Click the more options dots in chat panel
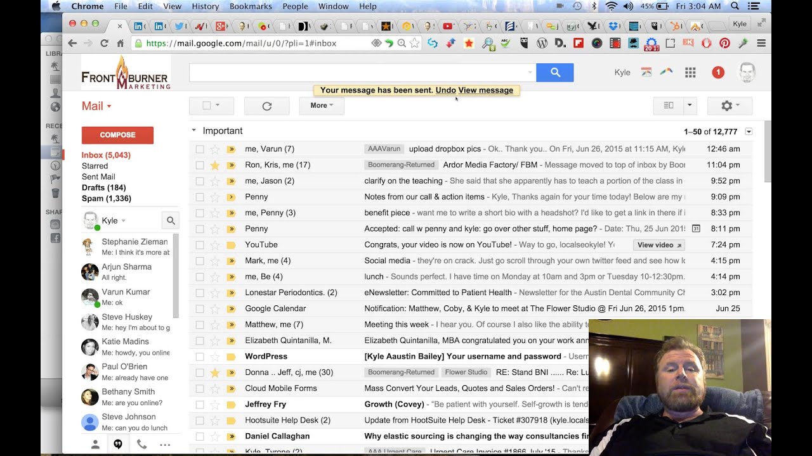812x456 pixels. (x=165, y=445)
